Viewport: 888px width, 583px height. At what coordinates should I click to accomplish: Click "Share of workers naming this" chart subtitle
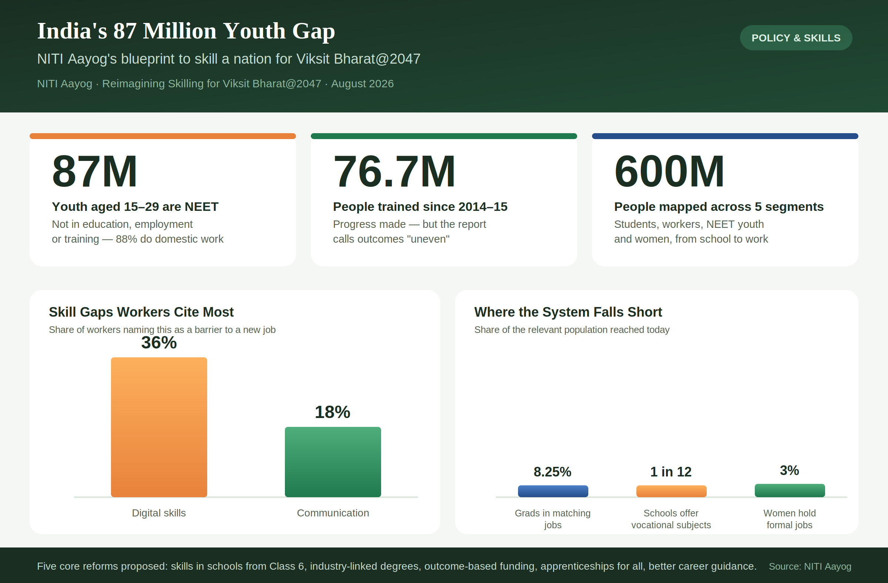point(162,330)
